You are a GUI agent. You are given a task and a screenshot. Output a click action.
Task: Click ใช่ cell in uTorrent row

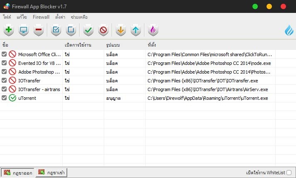pyautogui.click(x=67, y=98)
